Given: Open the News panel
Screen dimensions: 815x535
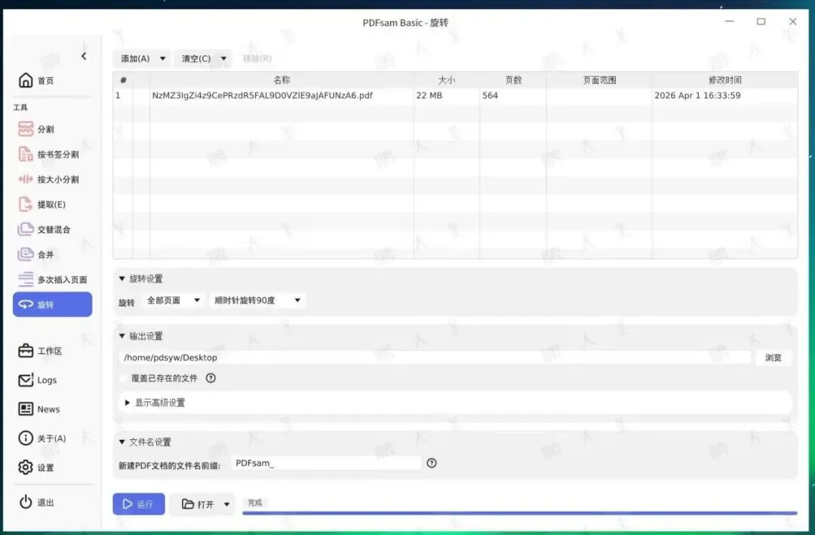Looking at the screenshot, I should pyautogui.click(x=52, y=409).
